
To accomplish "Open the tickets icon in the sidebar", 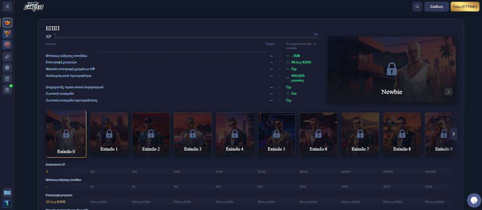I will [x=7, y=57].
